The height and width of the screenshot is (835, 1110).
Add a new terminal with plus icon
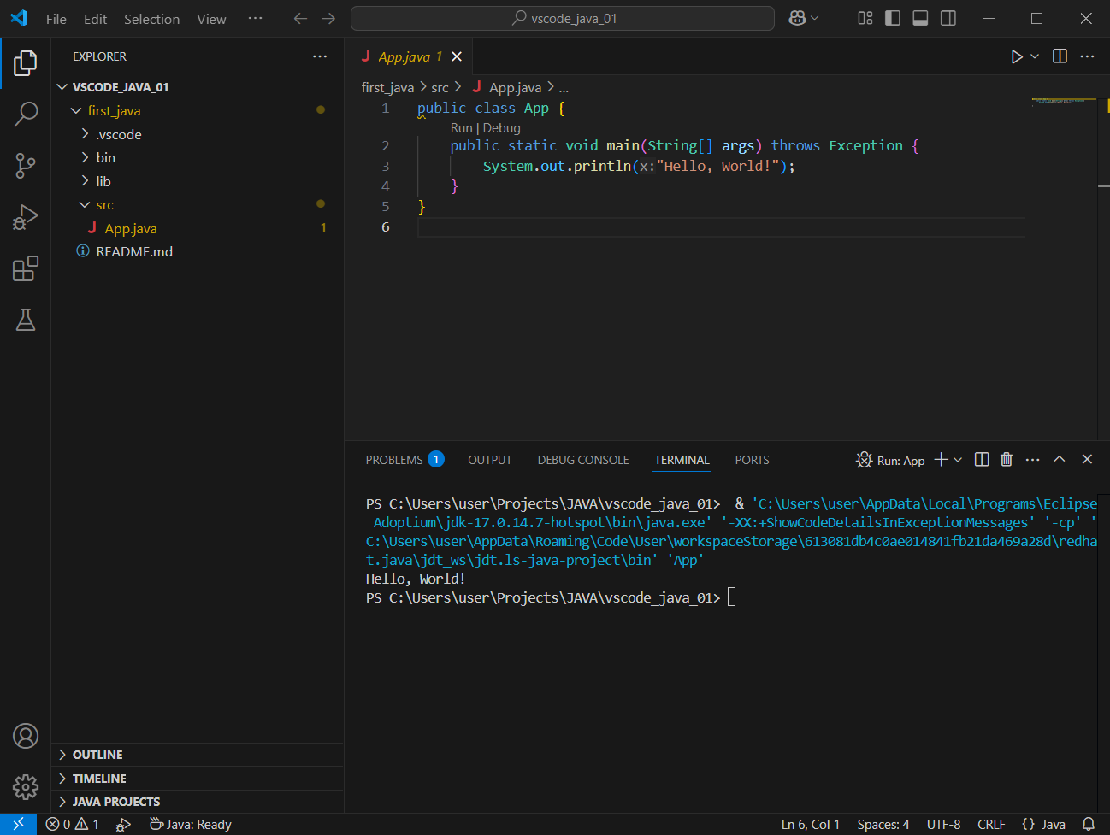941,460
